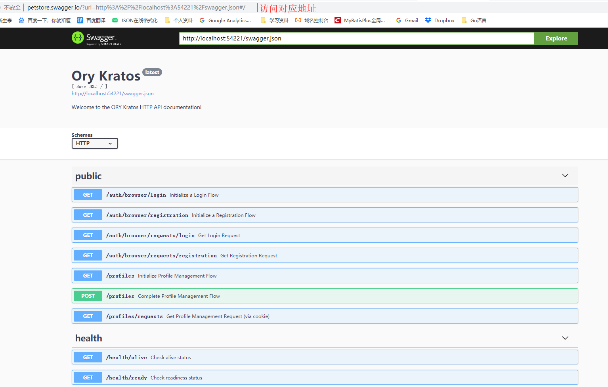Open the JSON online formatter bookmark
The height and width of the screenshot is (387, 608).
click(x=135, y=20)
